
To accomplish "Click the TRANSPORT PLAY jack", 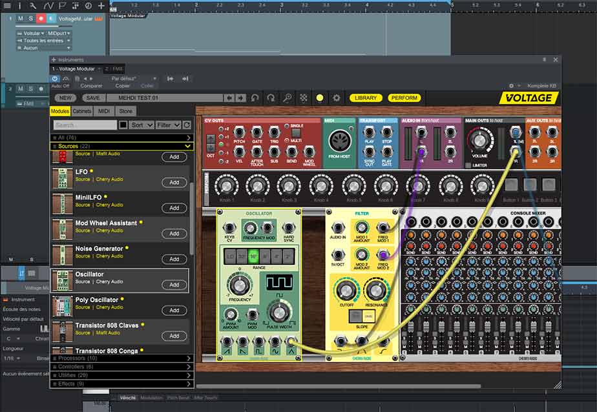I will 369,132.
